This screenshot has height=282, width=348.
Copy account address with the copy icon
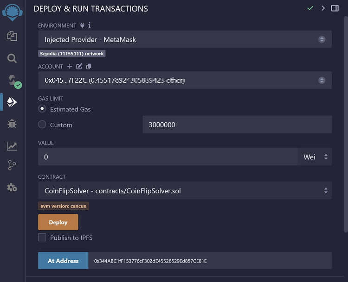coord(89,66)
